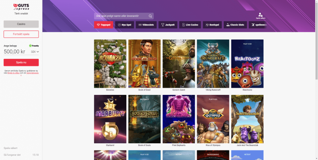Viewport: 318px width, 160px height.
Task: Show the Jackpott games category
Action: click(x=168, y=25)
